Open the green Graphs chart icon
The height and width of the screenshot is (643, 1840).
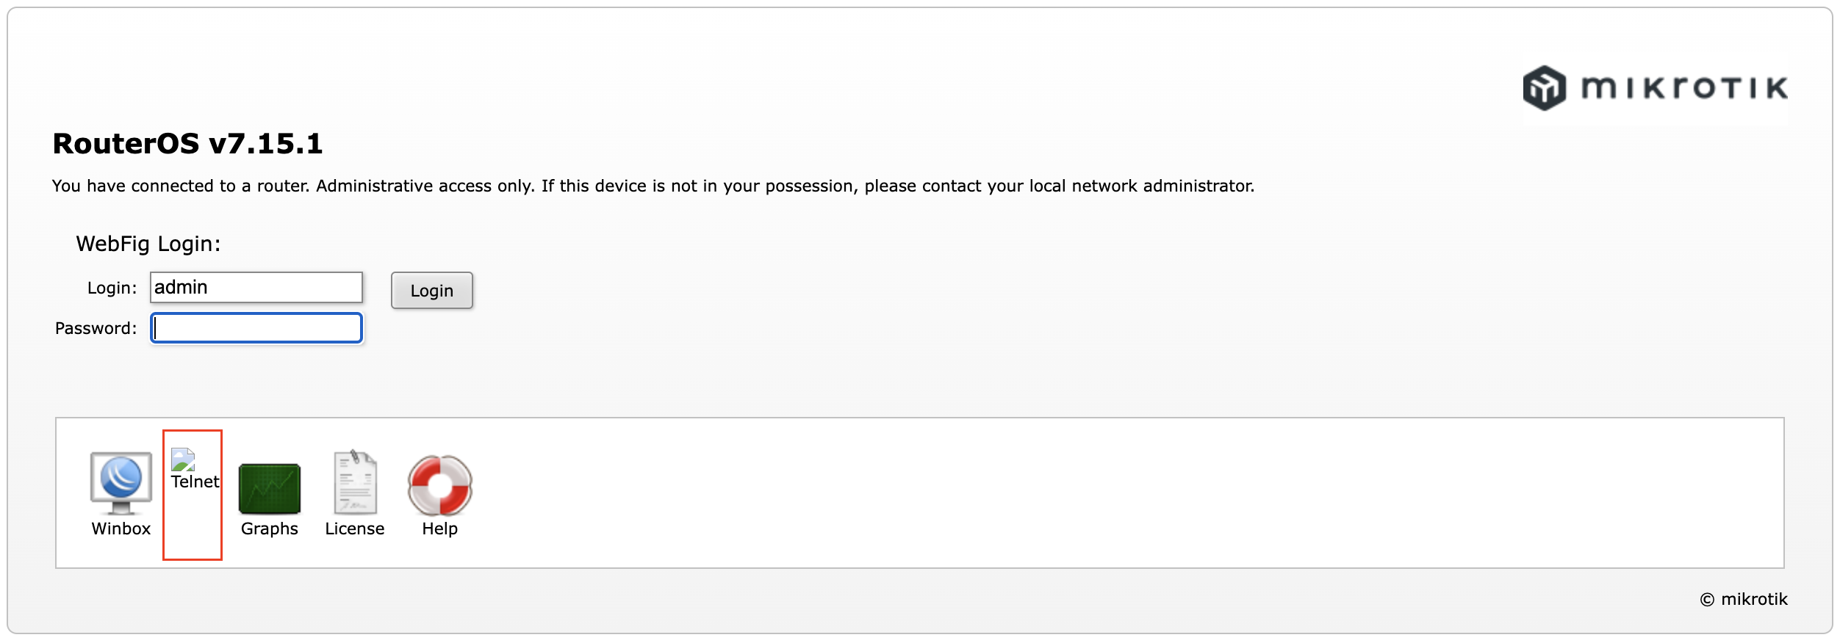click(270, 488)
